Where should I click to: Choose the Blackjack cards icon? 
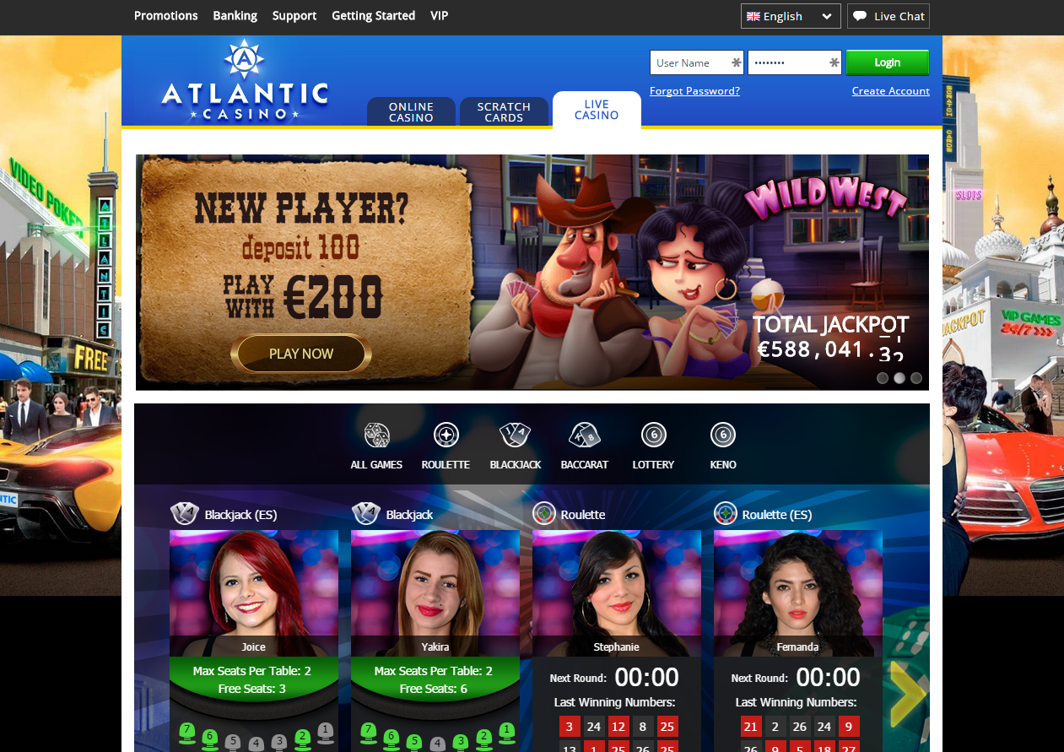pyautogui.click(x=515, y=436)
